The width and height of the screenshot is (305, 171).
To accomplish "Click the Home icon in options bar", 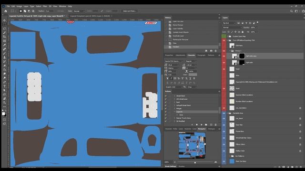I will 6,11.
